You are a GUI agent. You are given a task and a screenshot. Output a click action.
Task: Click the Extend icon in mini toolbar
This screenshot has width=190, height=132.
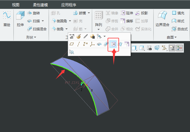(x=113, y=44)
